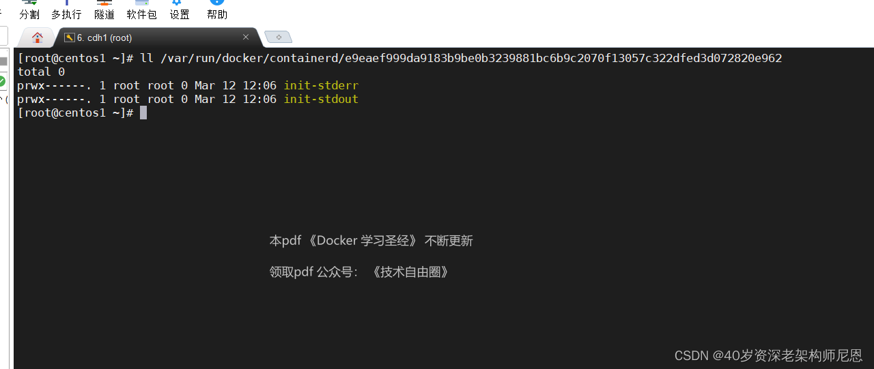Screen dimensions: 874x369
Task: Open the 隧道 tunneling tool
Action: [x=104, y=10]
